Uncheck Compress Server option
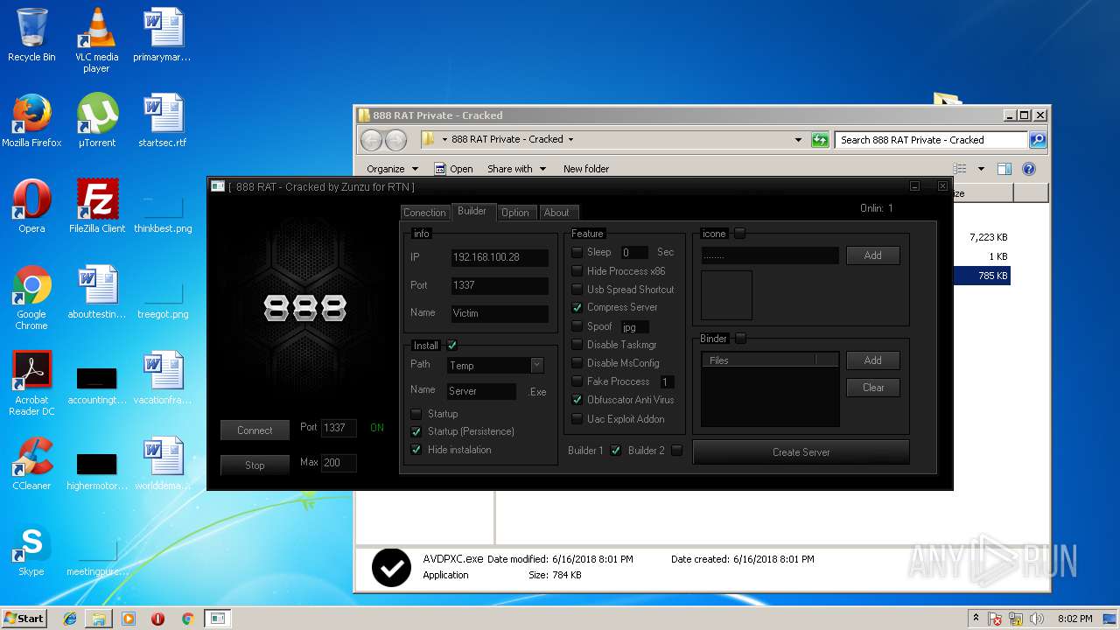Viewport: 1120px width, 630px height. [x=577, y=308]
